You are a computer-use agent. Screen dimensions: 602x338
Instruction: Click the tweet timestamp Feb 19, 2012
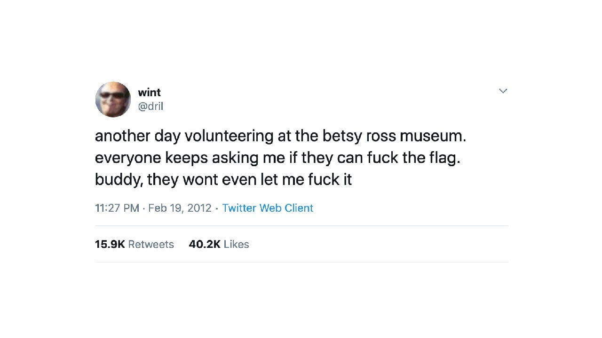coord(180,208)
